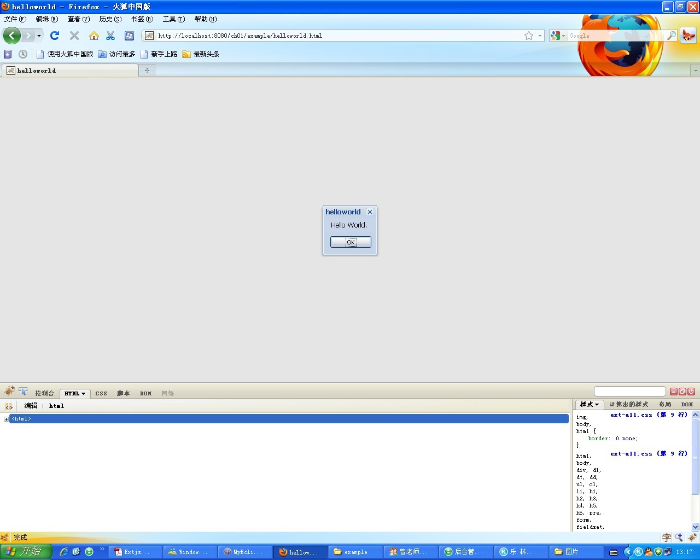Image resolution: width=700 pixels, height=560 pixels.
Task: Open the 帮助 menu
Action: (x=206, y=19)
